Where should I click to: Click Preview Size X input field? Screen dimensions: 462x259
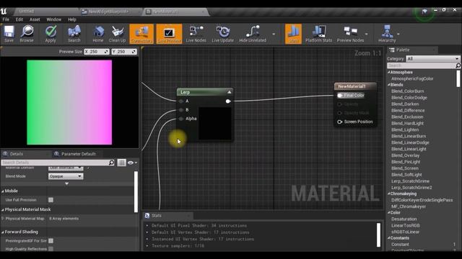point(97,52)
